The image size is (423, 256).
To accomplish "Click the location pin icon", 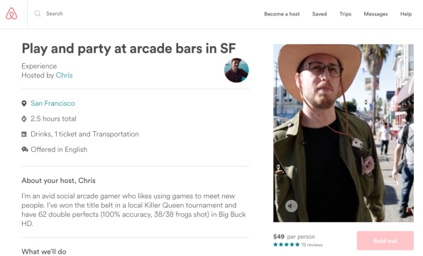I will (x=24, y=104).
